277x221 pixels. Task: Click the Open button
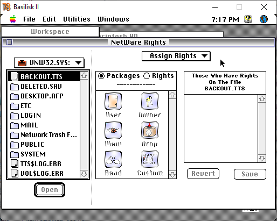coord(50,190)
